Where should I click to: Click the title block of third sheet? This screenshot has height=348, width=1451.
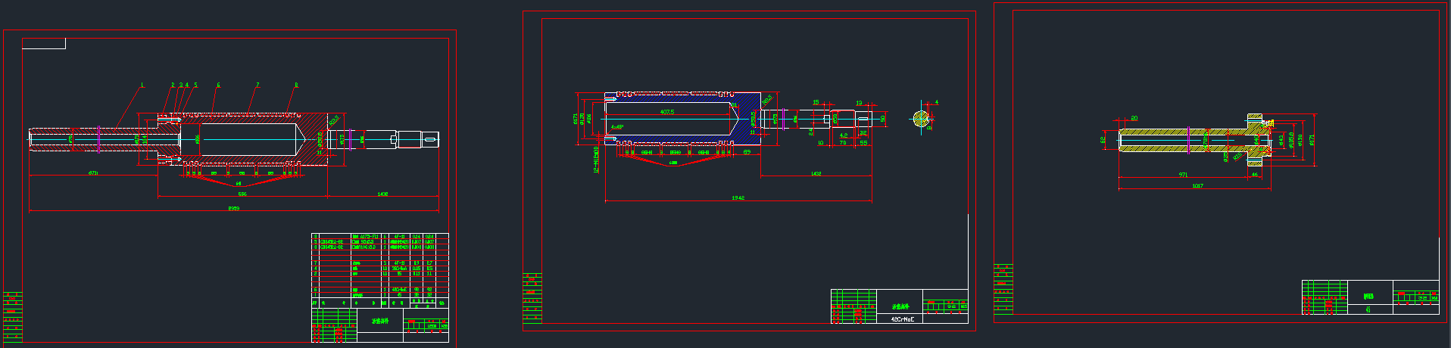[1371, 297]
